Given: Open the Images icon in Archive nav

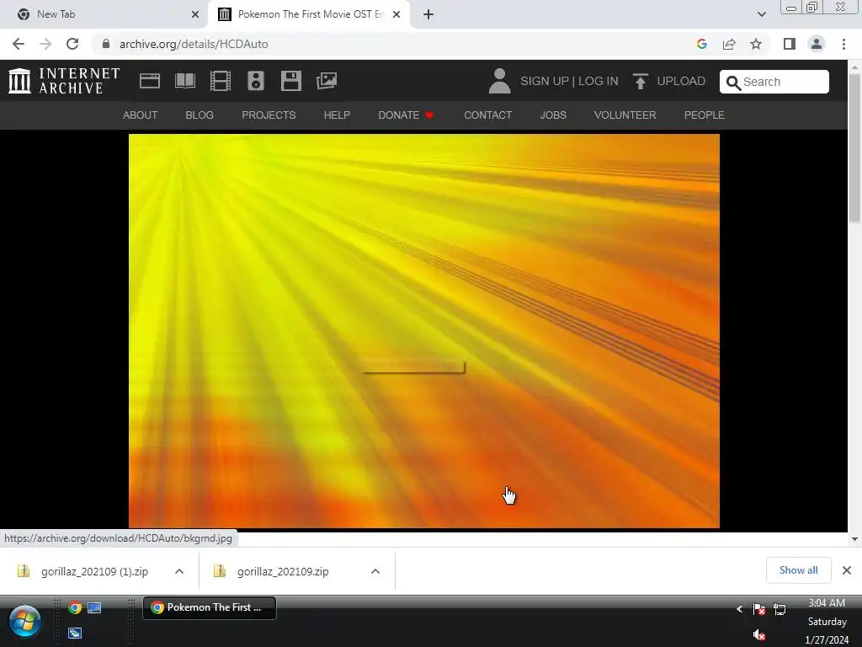Looking at the screenshot, I should pyautogui.click(x=327, y=81).
